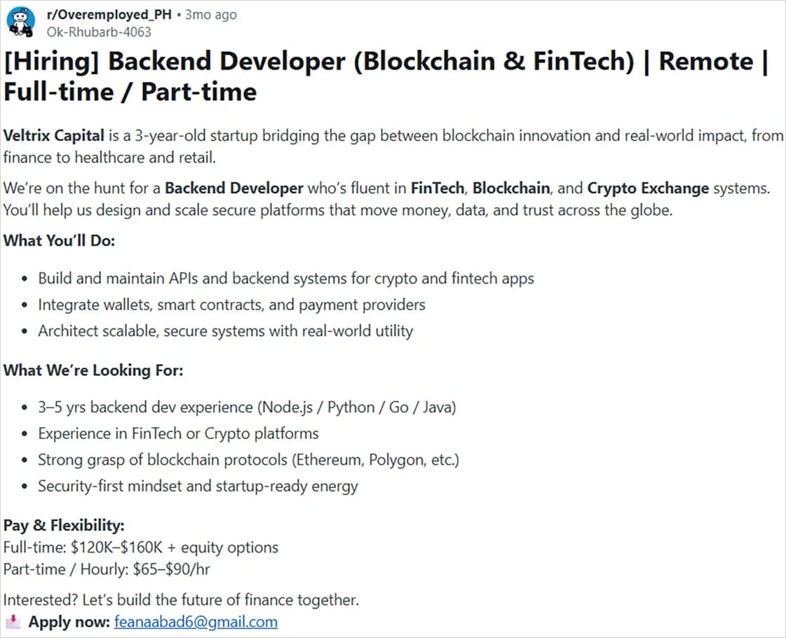The height and width of the screenshot is (638, 786).
Task: Click the "Pay & Flexibility:" heading
Action: pyautogui.click(x=64, y=525)
